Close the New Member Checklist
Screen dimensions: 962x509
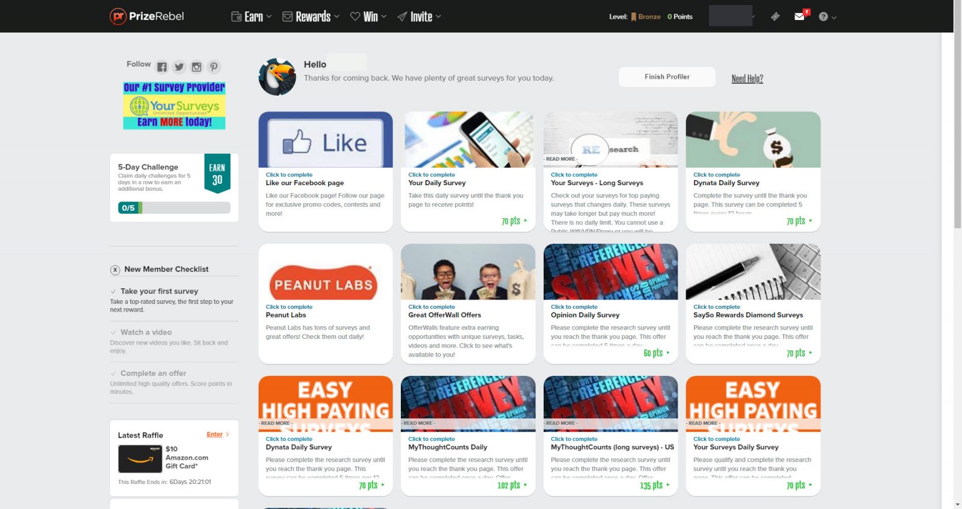pos(115,270)
